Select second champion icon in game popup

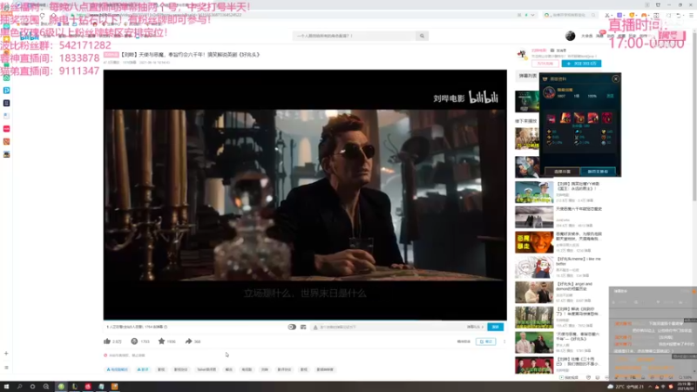(565, 118)
